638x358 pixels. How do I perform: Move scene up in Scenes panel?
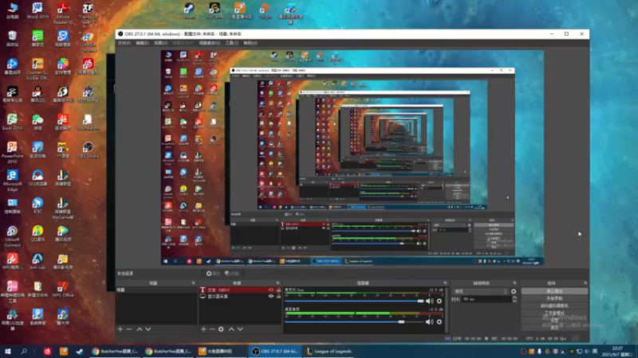click(x=140, y=329)
